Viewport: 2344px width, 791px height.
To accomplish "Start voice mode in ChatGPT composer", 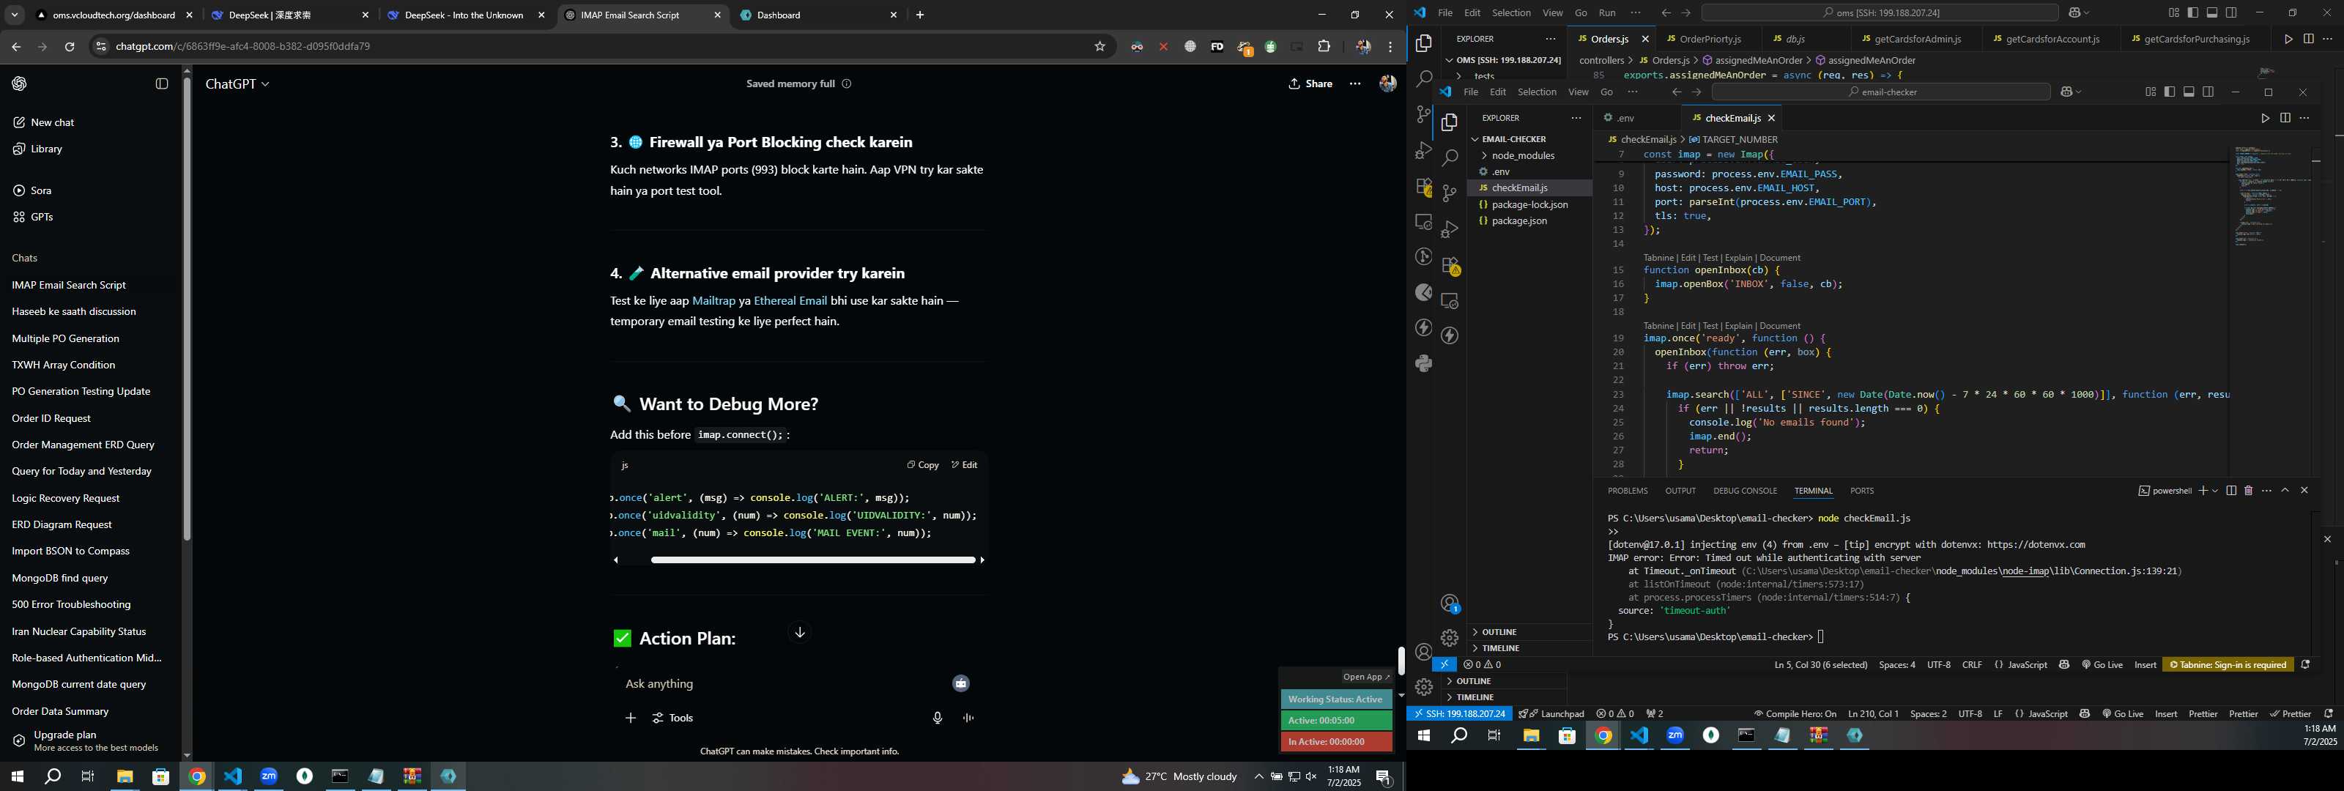I will tap(968, 718).
